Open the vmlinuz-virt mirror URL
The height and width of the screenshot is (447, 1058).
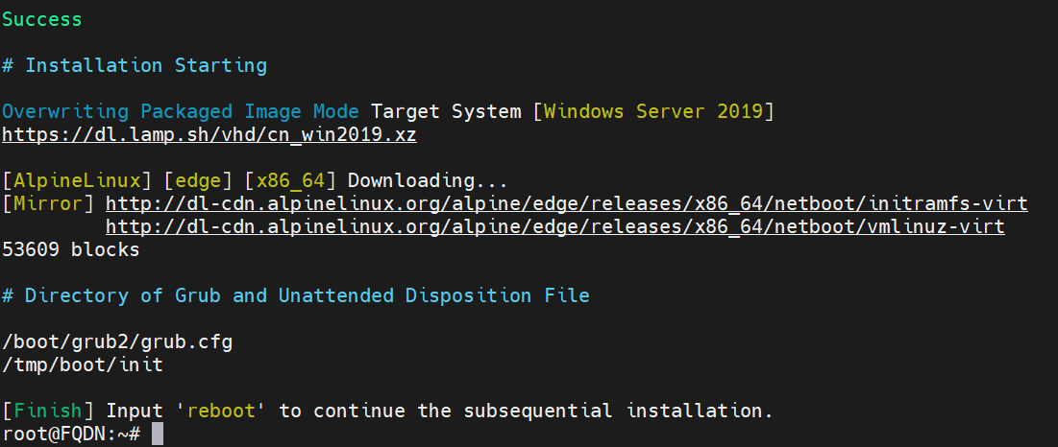point(554,226)
